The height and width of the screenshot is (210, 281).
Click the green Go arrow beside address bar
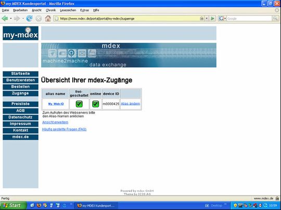point(212,18)
